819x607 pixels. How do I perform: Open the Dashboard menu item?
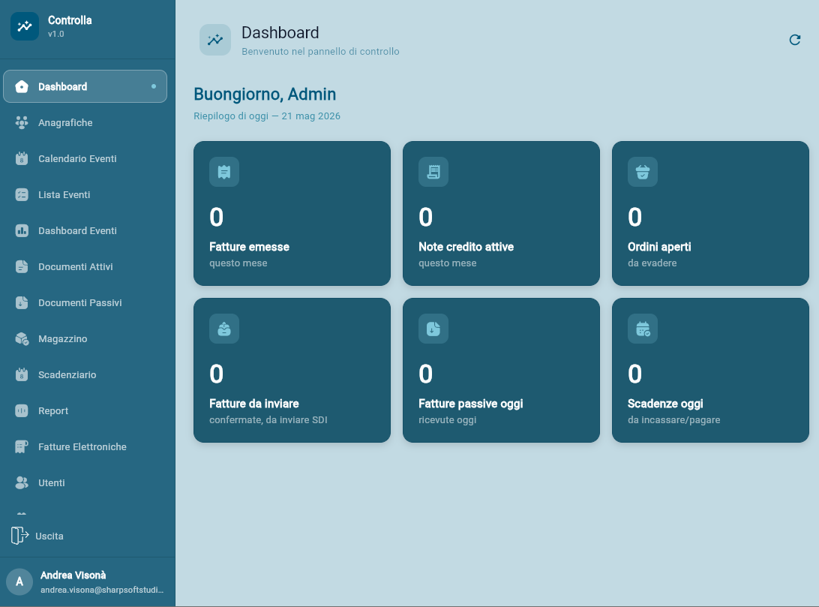coord(85,87)
